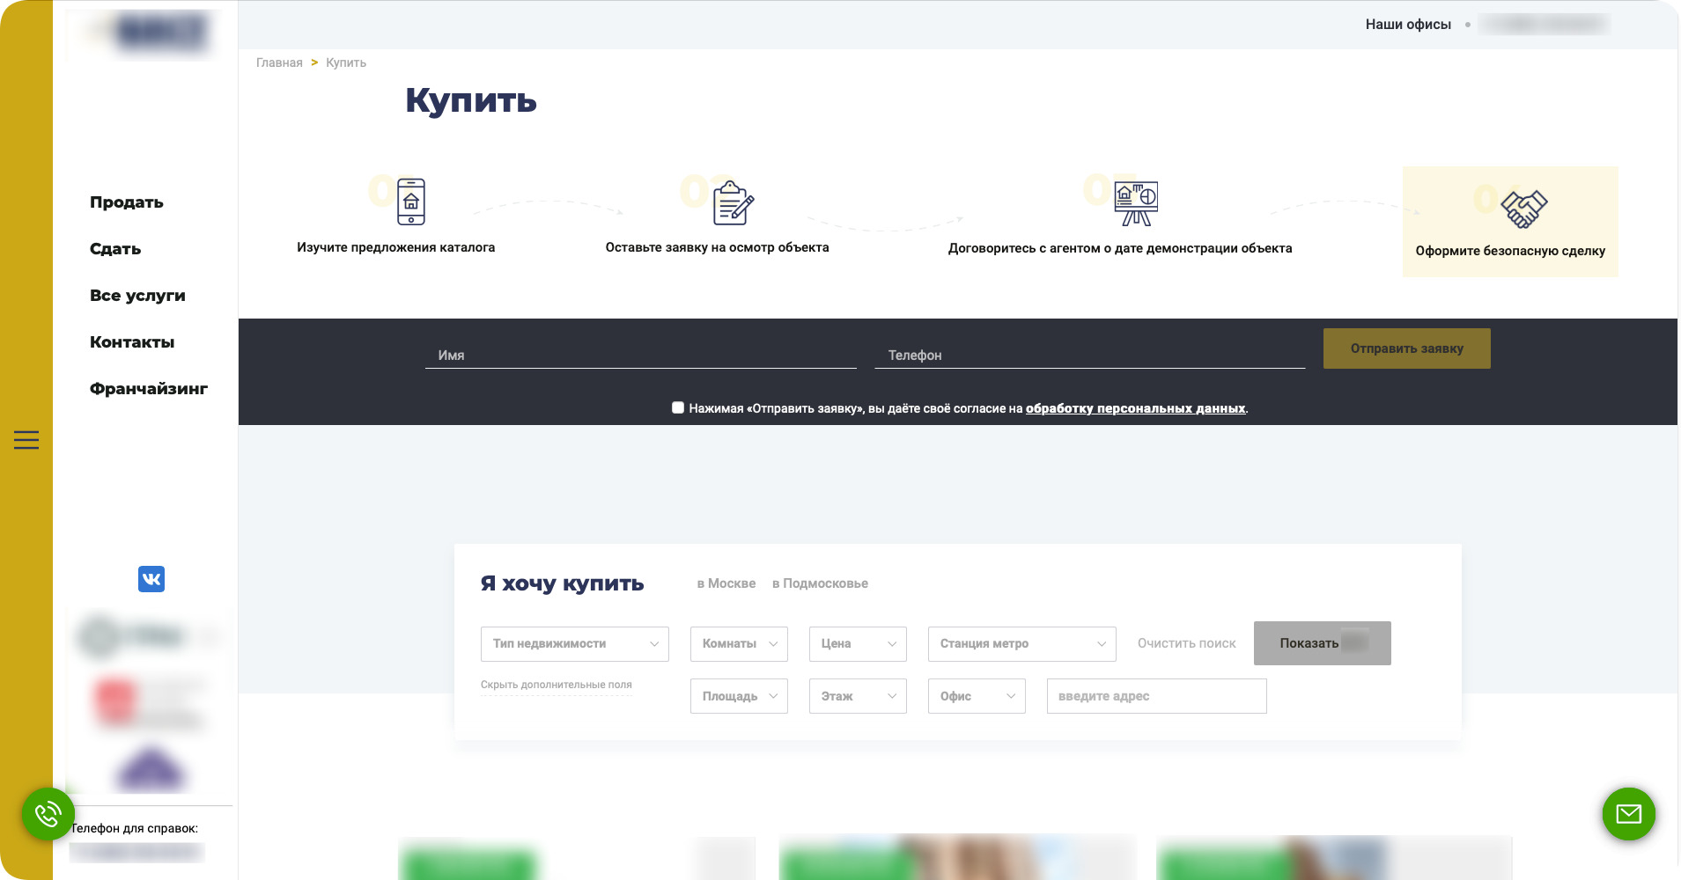Check the personal data consent checkbox
This screenshot has width=1681, height=880.
pos(678,407)
